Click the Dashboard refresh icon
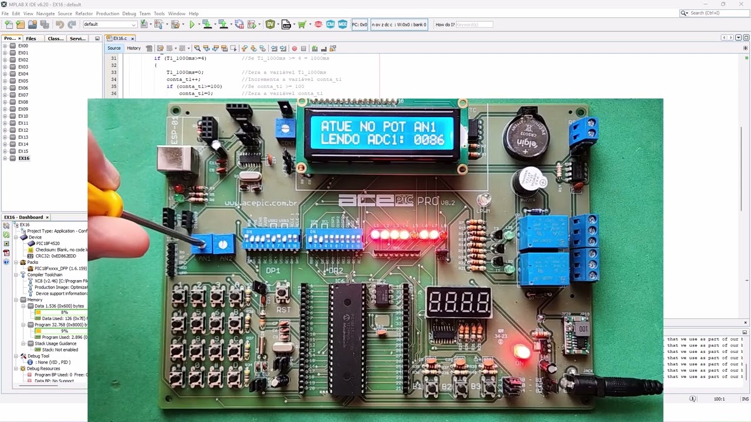The image size is (751, 422). tap(6, 234)
